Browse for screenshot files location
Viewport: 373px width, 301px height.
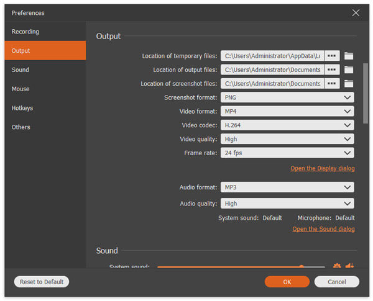[x=331, y=83]
